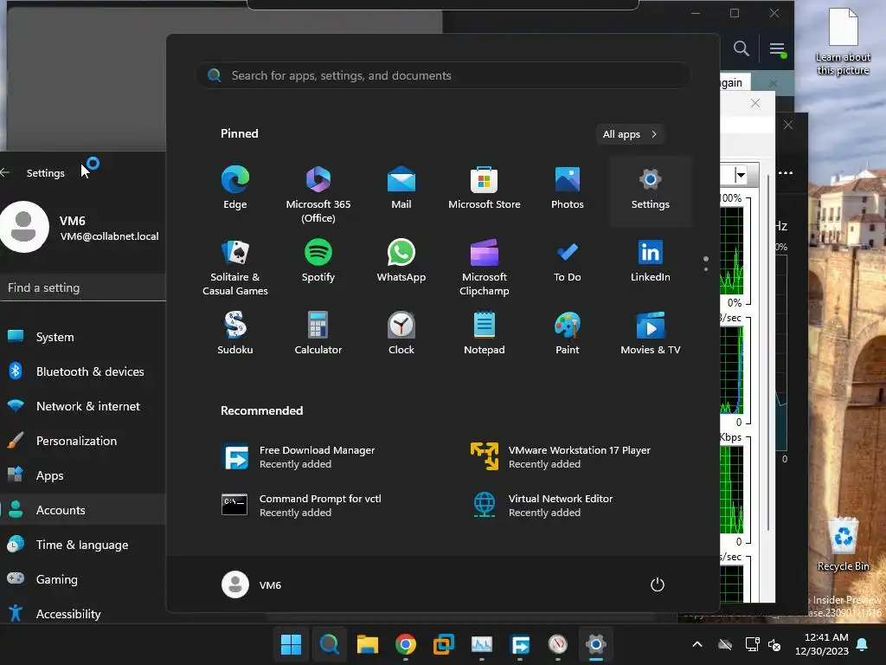This screenshot has height=665, width=886.
Task: Open Recycle Bin on desktop
Action: click(843, 545)
